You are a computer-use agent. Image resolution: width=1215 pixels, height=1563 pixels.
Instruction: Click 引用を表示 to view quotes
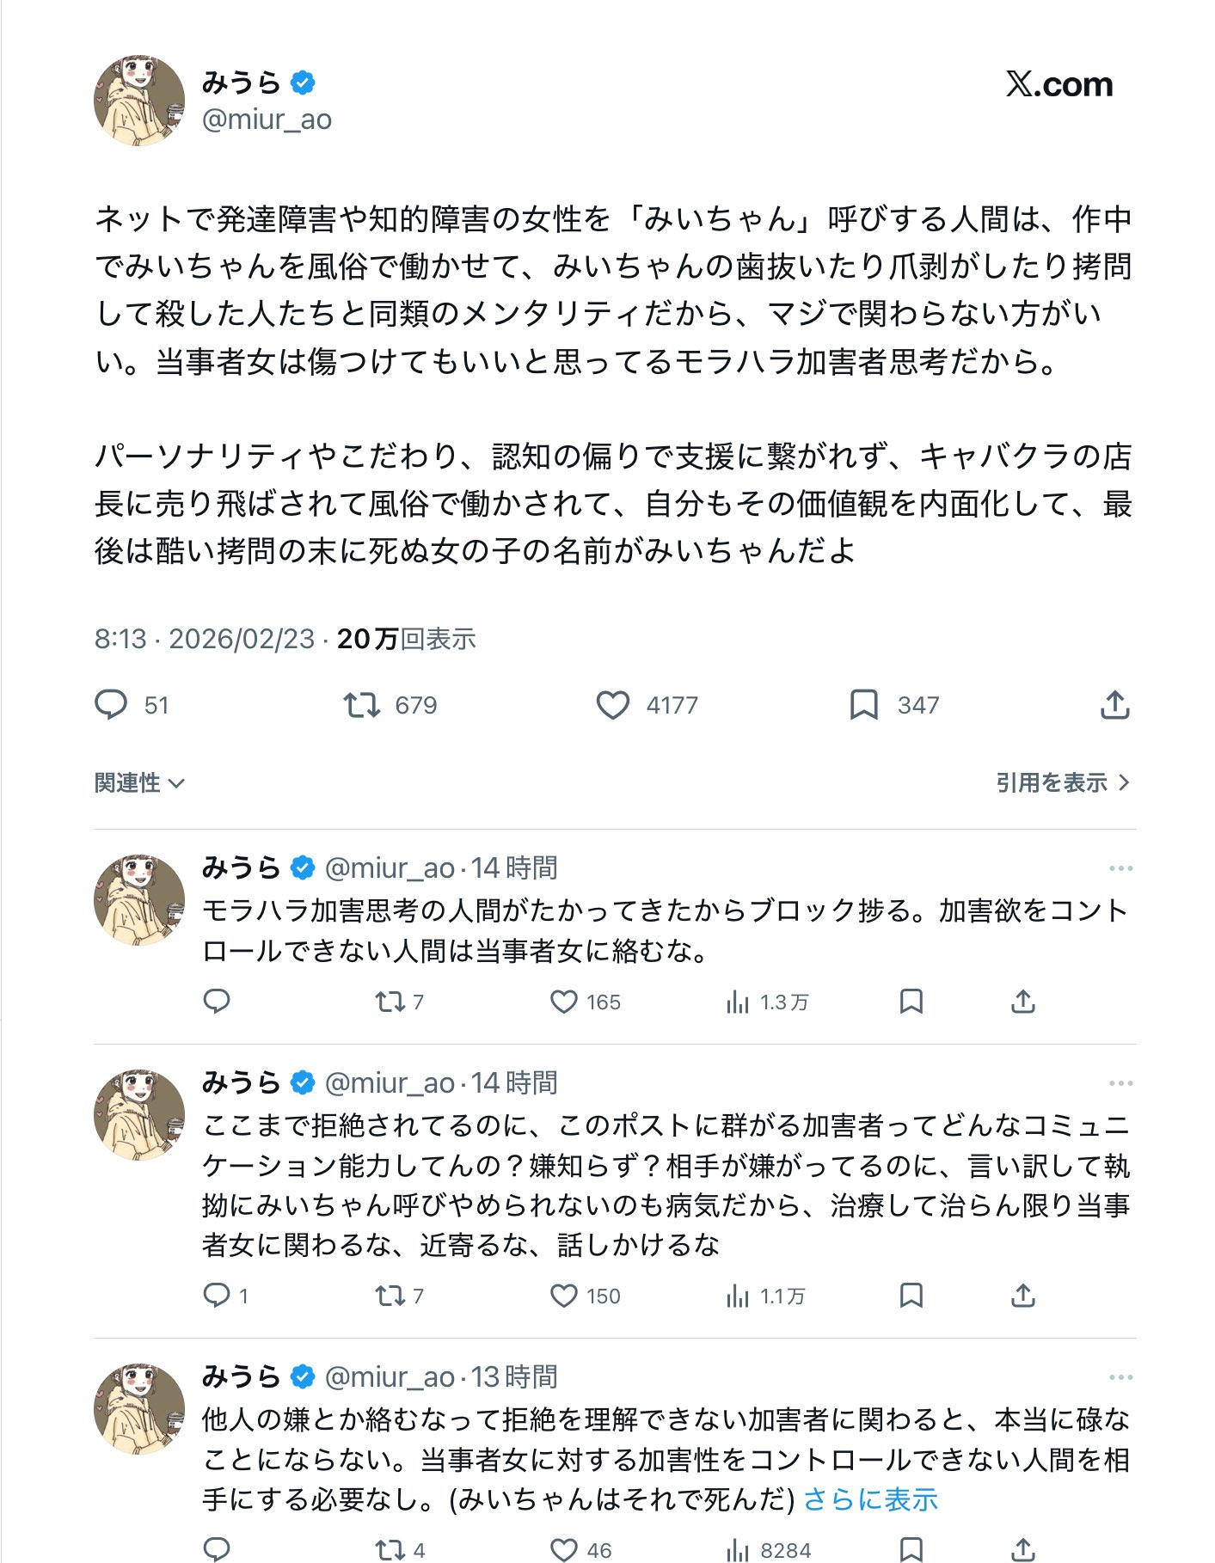[x=1062, y=782]
